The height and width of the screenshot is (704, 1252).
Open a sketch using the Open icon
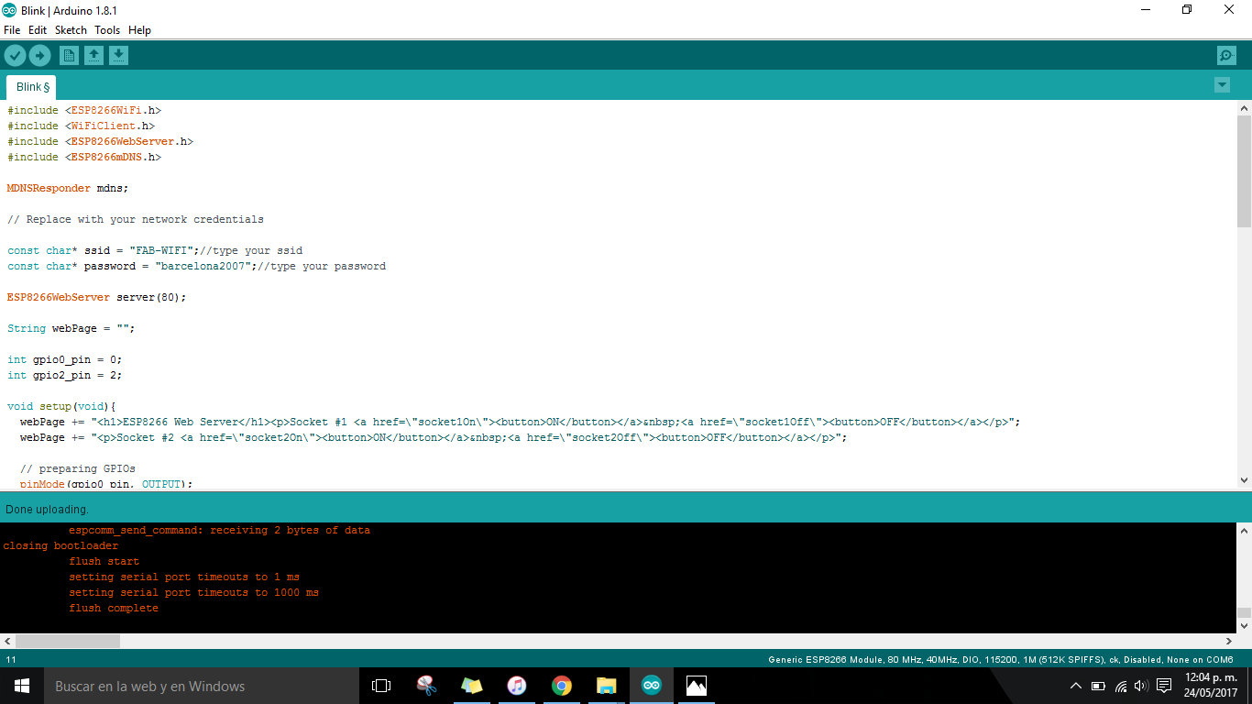point(93,56)
